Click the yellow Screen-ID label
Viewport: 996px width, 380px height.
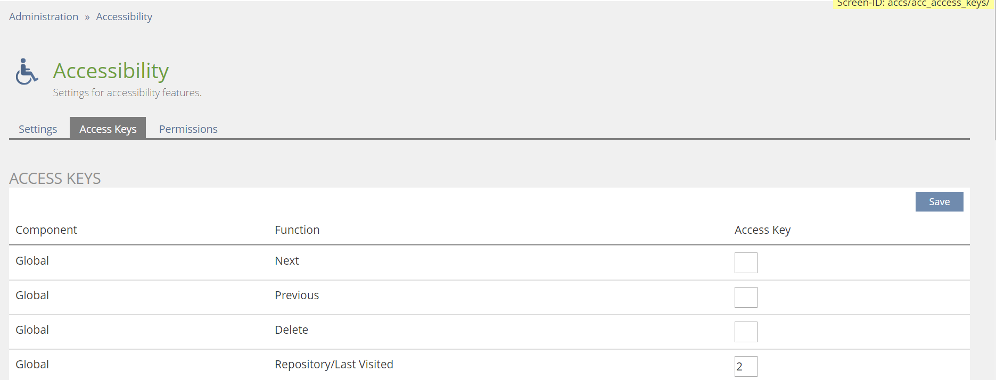coord(912,4)
